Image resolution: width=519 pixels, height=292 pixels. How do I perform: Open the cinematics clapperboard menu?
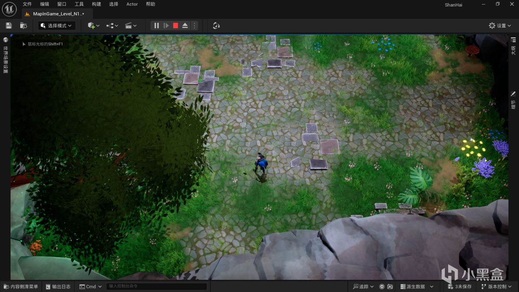pos(131,26)
